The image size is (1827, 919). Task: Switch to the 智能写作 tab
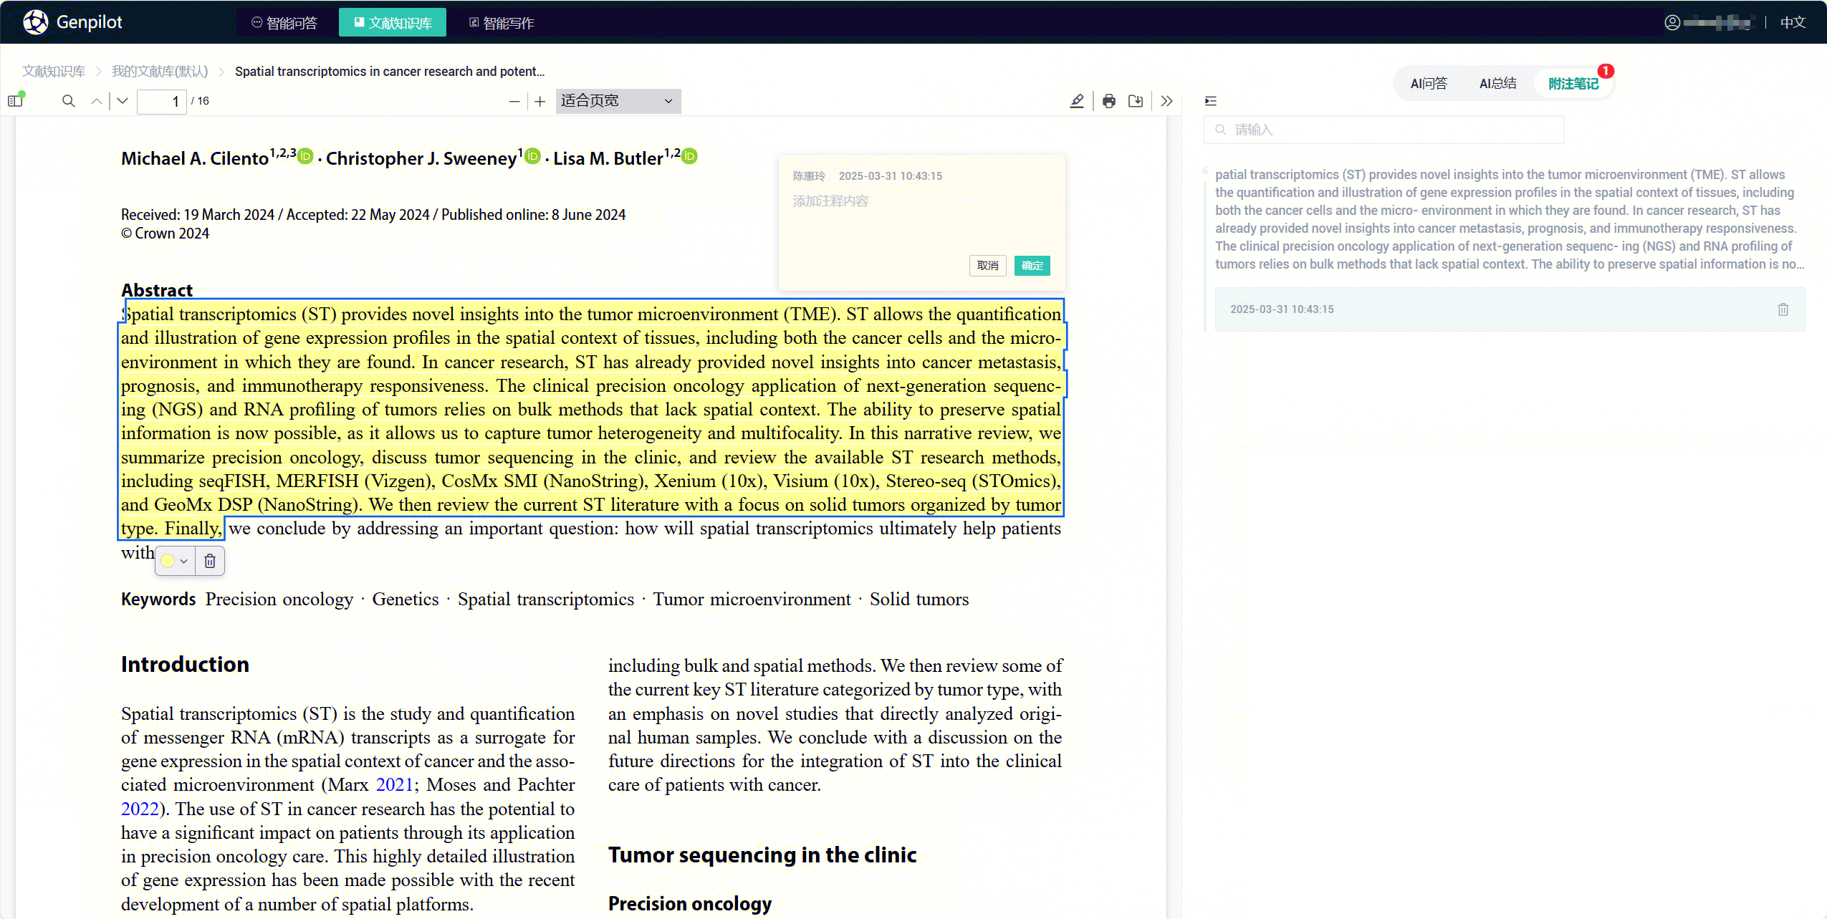coord(502,23)
